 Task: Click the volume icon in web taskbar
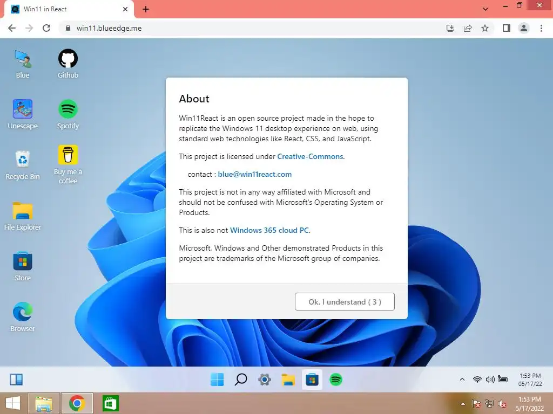pyautogui.click(x=490, y=379)
